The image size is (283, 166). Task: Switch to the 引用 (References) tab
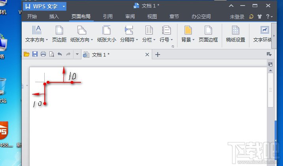(108, 17)
